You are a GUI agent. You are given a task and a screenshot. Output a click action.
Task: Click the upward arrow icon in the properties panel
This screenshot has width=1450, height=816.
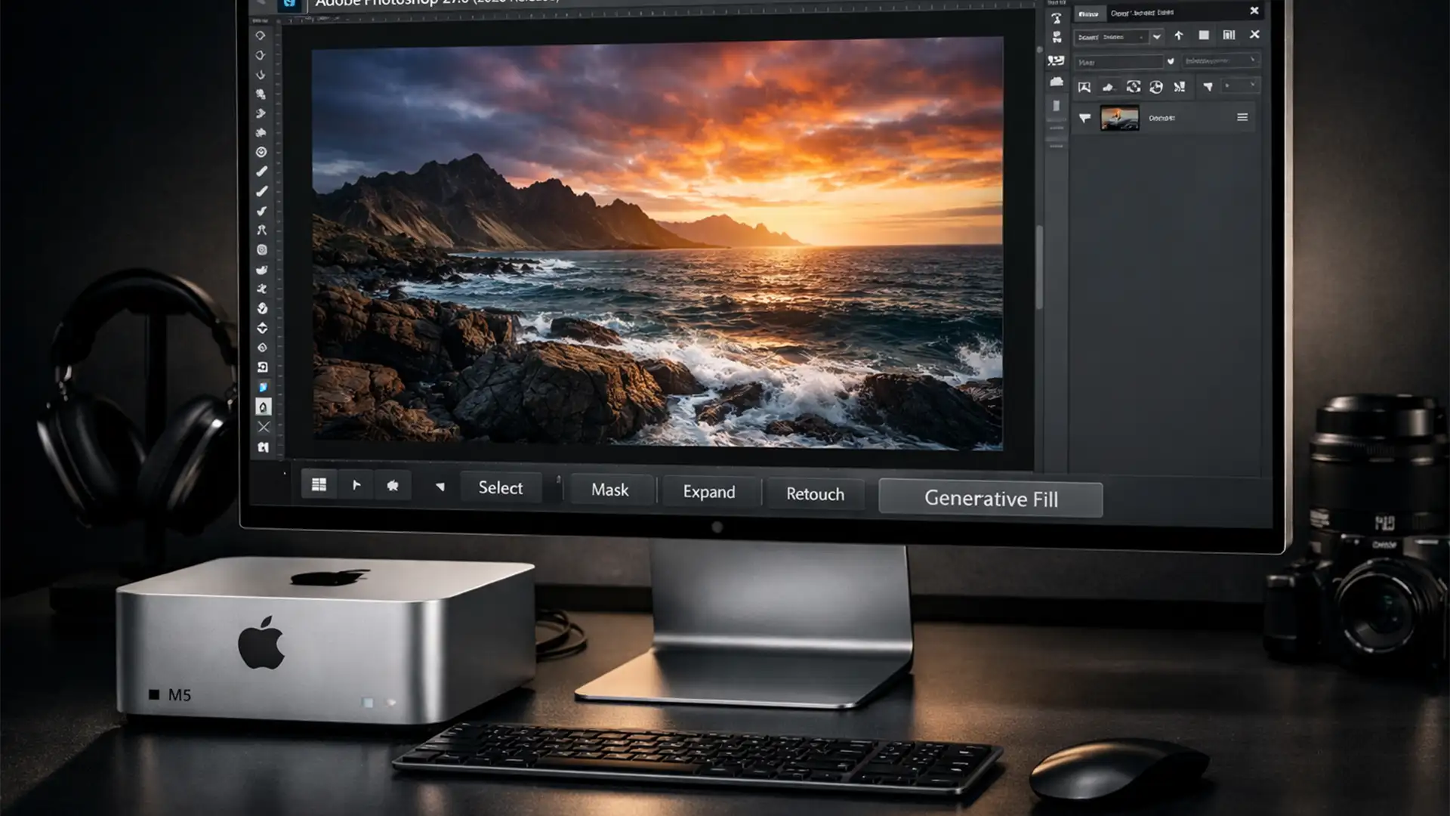point(1179,36)
